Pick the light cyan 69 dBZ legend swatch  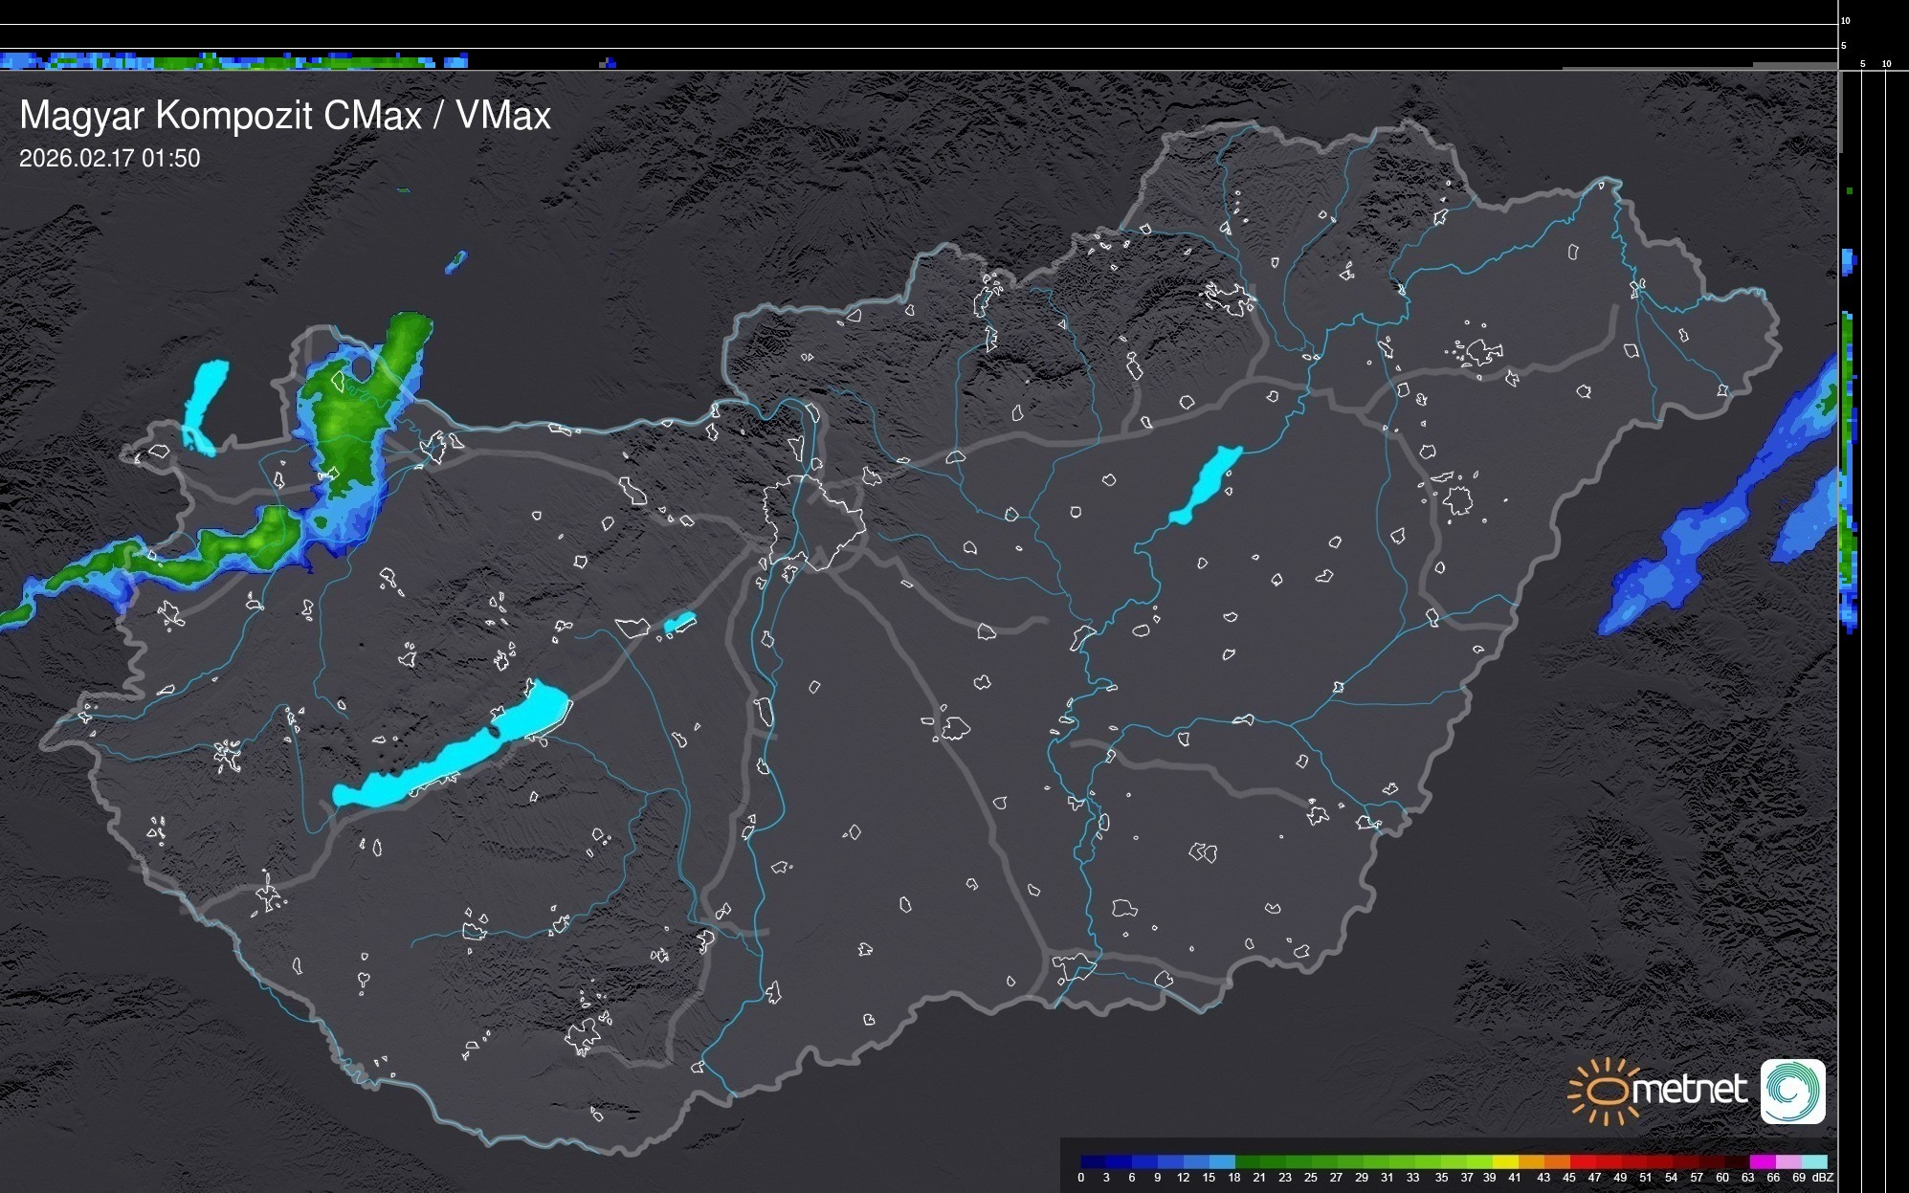tap(1814, 1161)
